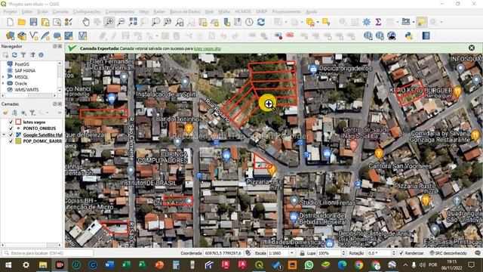Open the layout manager tool dropdown arrow
This screenshot has height=272, width=483.
[414, 22]
